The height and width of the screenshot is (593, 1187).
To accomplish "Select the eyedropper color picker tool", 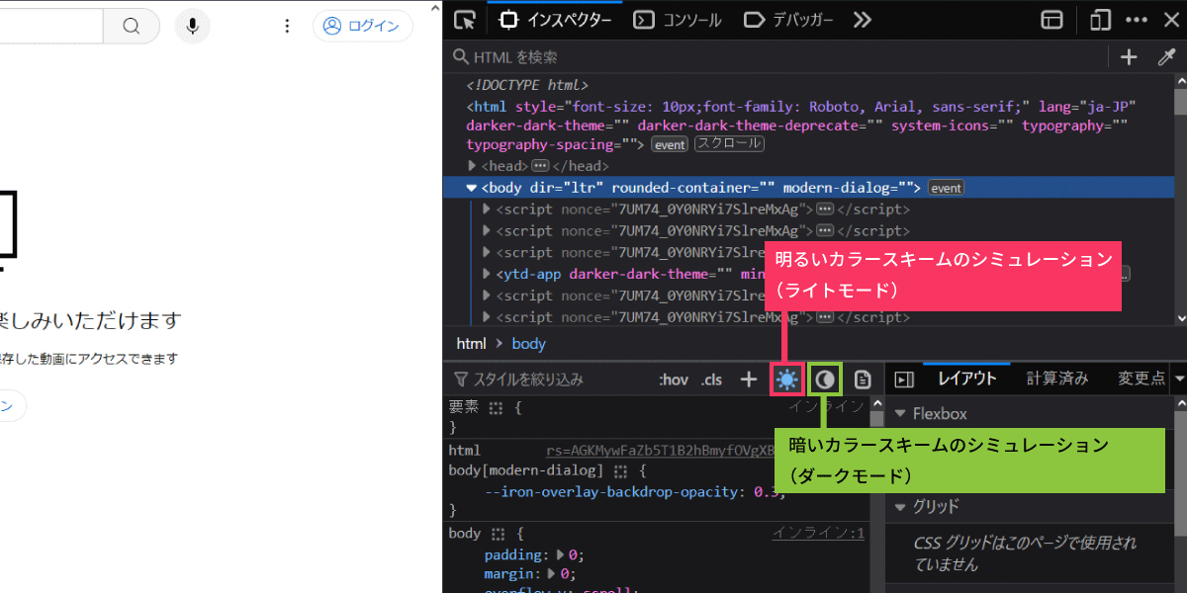I will 1165,57.
